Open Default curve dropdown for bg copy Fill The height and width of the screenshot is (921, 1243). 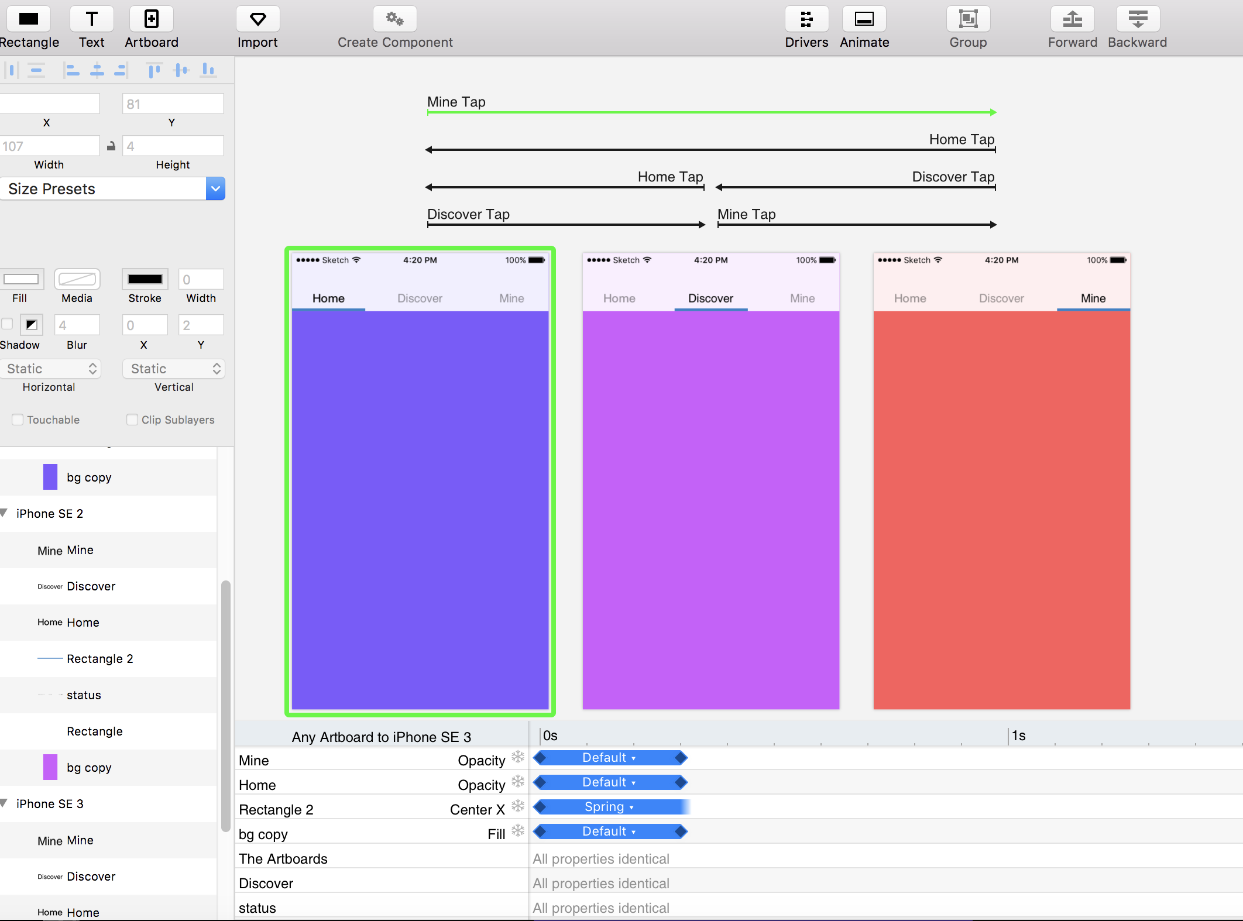(x=610, y=831)
